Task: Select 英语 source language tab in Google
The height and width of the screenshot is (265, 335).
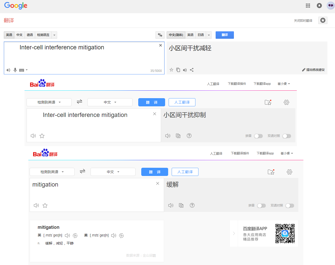Action: coord(9,35)
